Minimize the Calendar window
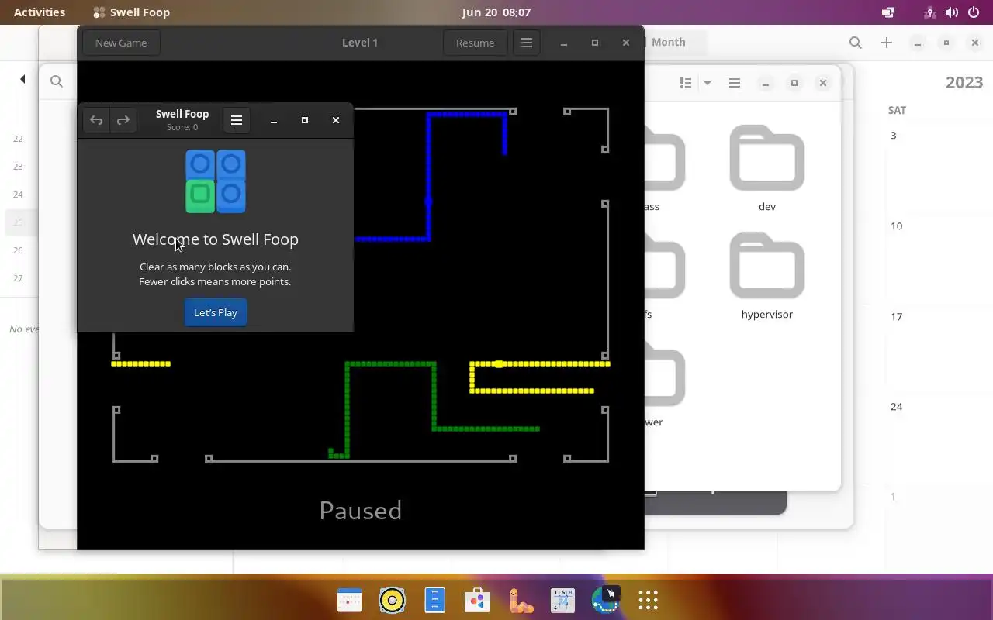The width and height of the screenshot is (993, 620). click(918, 43)
